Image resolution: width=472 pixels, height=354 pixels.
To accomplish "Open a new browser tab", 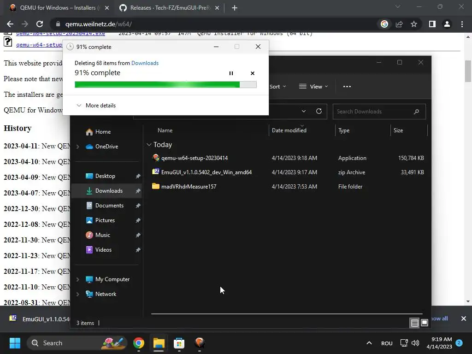I will (235, 8).
